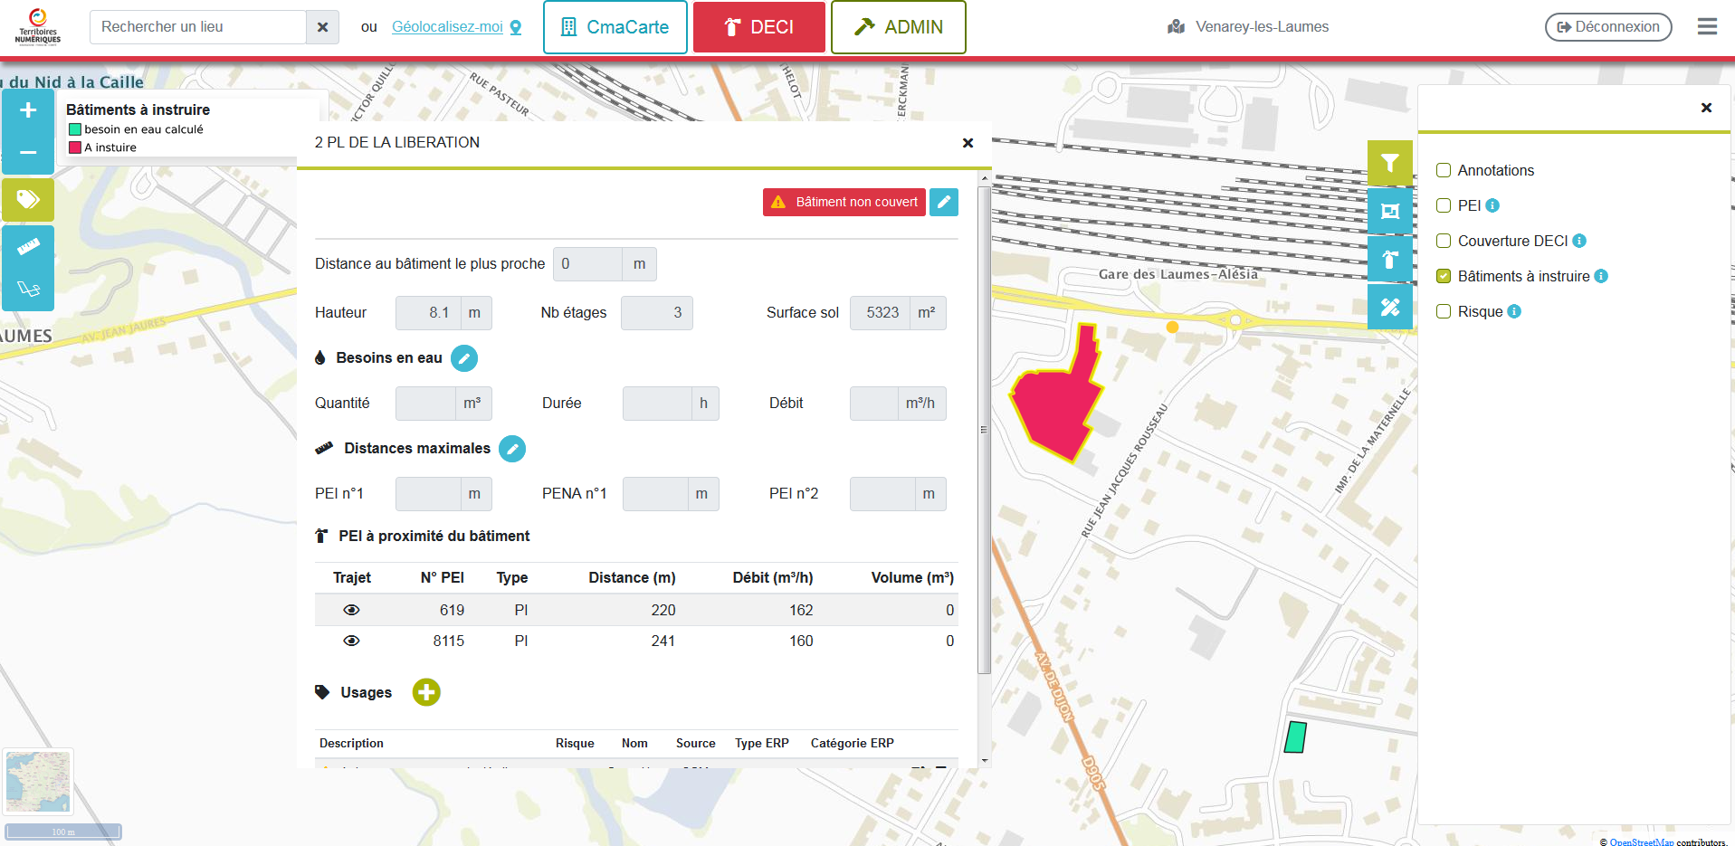Edit the Besoins en eau section
Image resolution: width=1735 pixels, height=846 pixels.
[463, 358]
